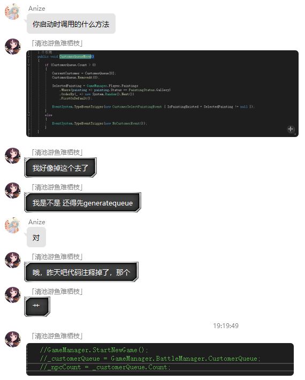Click the avatar beside the CustomerQueueMove code screenshot
This screenshot has width=305, height=380.
[13, 46]
